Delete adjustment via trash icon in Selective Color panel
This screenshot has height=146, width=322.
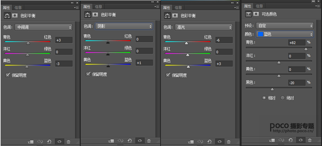(x=310, y=140)
